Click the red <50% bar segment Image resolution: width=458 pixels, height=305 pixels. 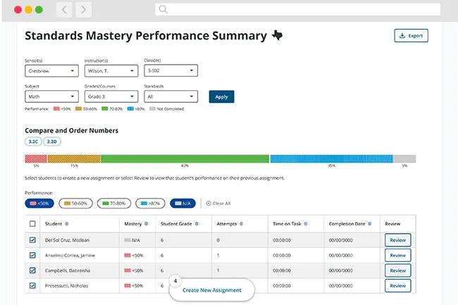tap(36, 158)
